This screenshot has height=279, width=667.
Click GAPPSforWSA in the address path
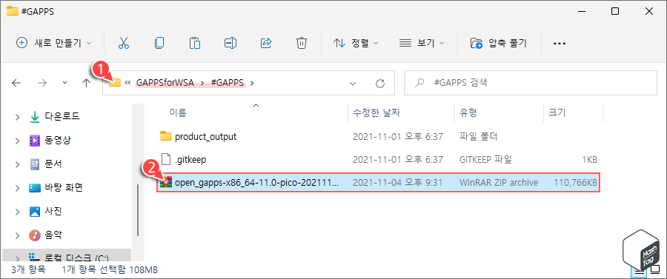coord(165,83)
